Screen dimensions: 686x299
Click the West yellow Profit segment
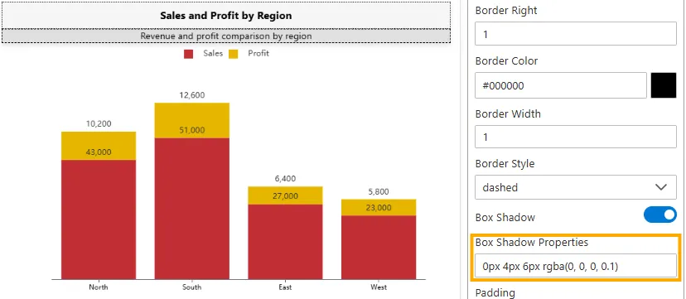379,208
